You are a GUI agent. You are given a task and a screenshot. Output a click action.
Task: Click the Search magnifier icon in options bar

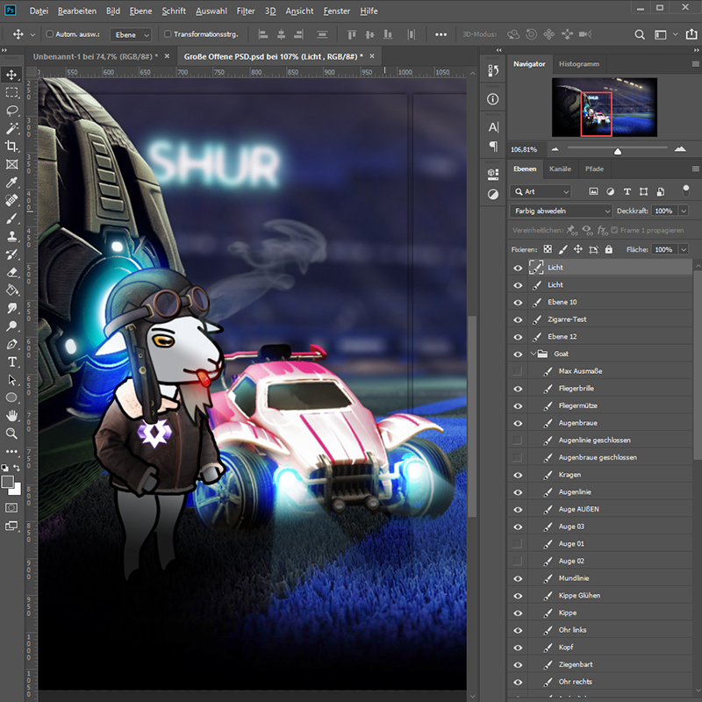pos(640,34)
